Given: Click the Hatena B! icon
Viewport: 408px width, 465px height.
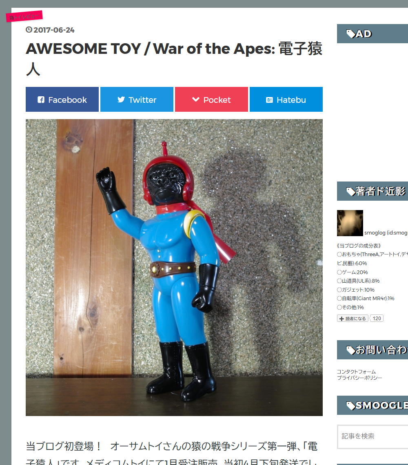Looking at the screenshot, I should click(x=269, y=100).
